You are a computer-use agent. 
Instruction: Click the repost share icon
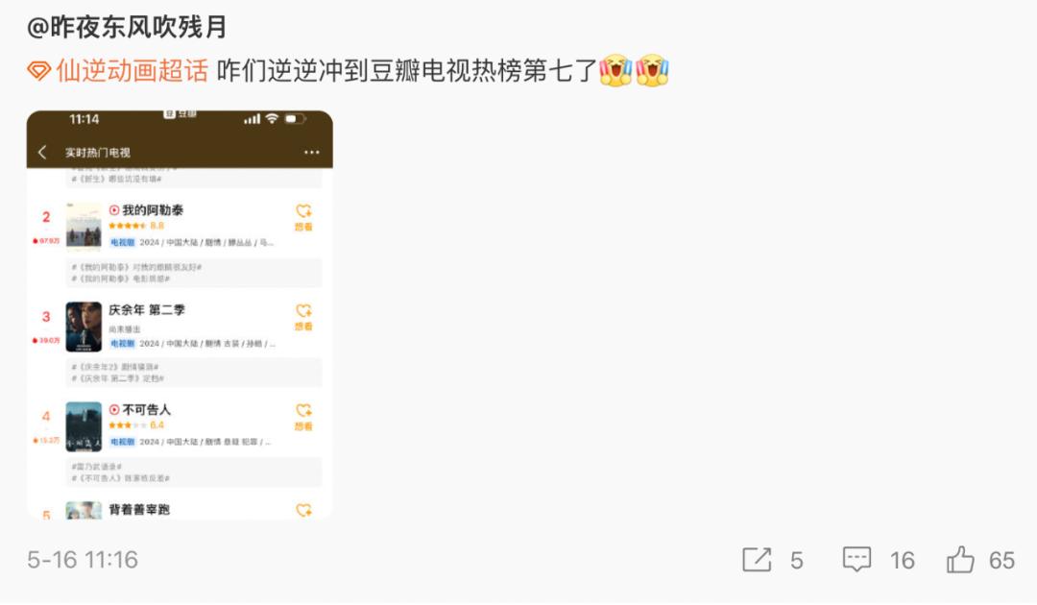(757, 560)
